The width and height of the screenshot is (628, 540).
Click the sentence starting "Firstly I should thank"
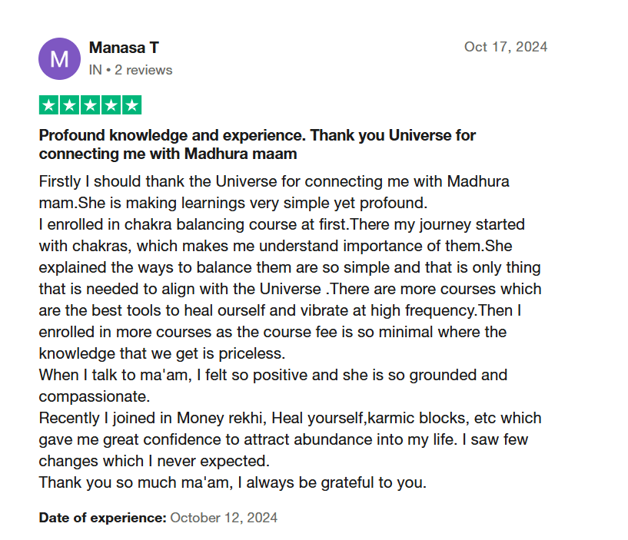pyautogui.click(x=274, y=182)
